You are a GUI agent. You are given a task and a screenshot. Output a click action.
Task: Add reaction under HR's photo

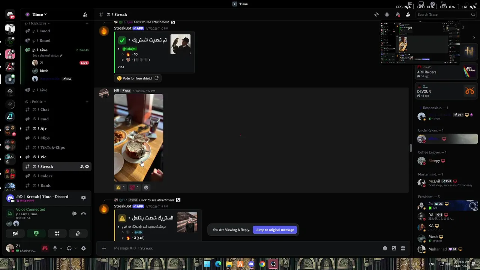pyautogui.click(x=146, y=187)
